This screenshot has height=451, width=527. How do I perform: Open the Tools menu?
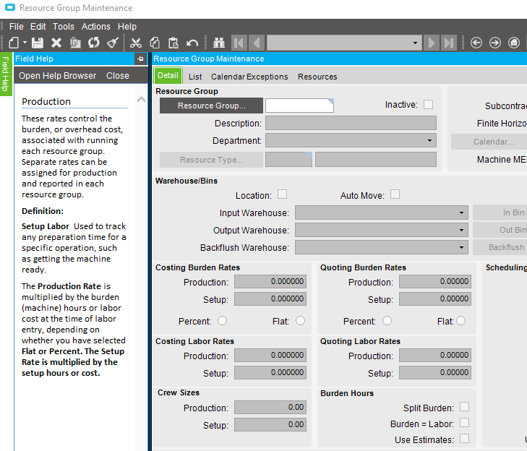point(63,27)
